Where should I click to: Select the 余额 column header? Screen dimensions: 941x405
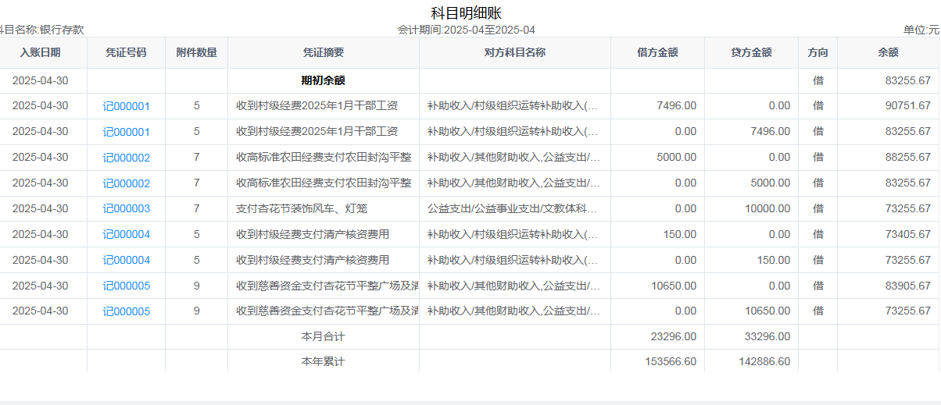(888, 53)
